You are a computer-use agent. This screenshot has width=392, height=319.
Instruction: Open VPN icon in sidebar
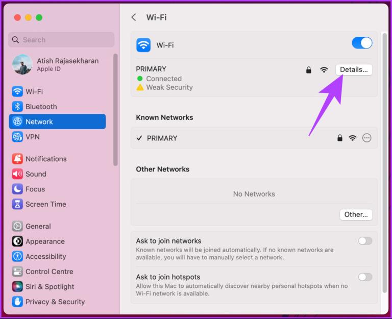[17, 137]
